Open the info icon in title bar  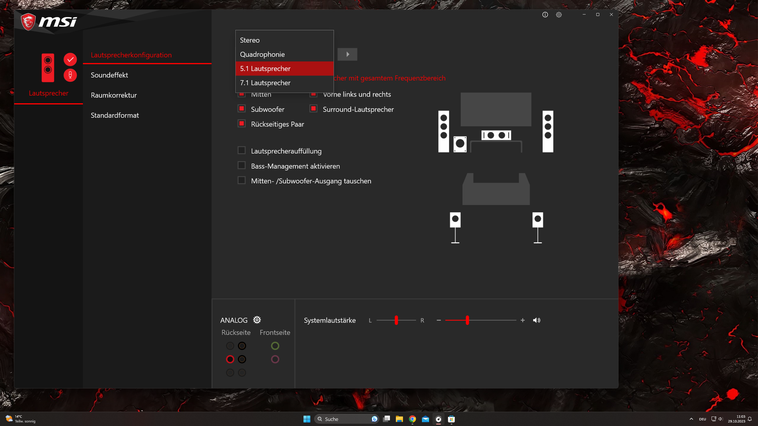tap(545, 14)
